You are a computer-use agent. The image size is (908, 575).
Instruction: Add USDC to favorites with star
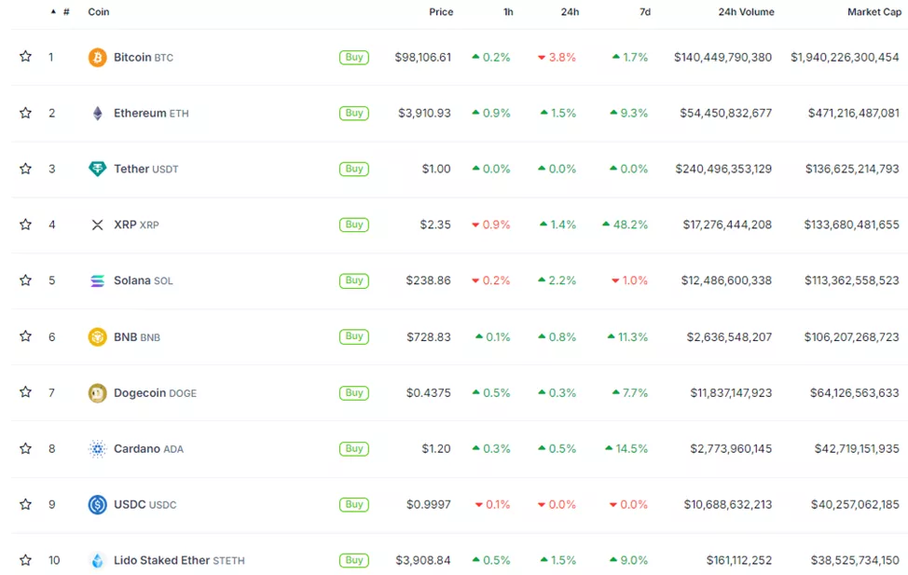click(x=25, y=504)
